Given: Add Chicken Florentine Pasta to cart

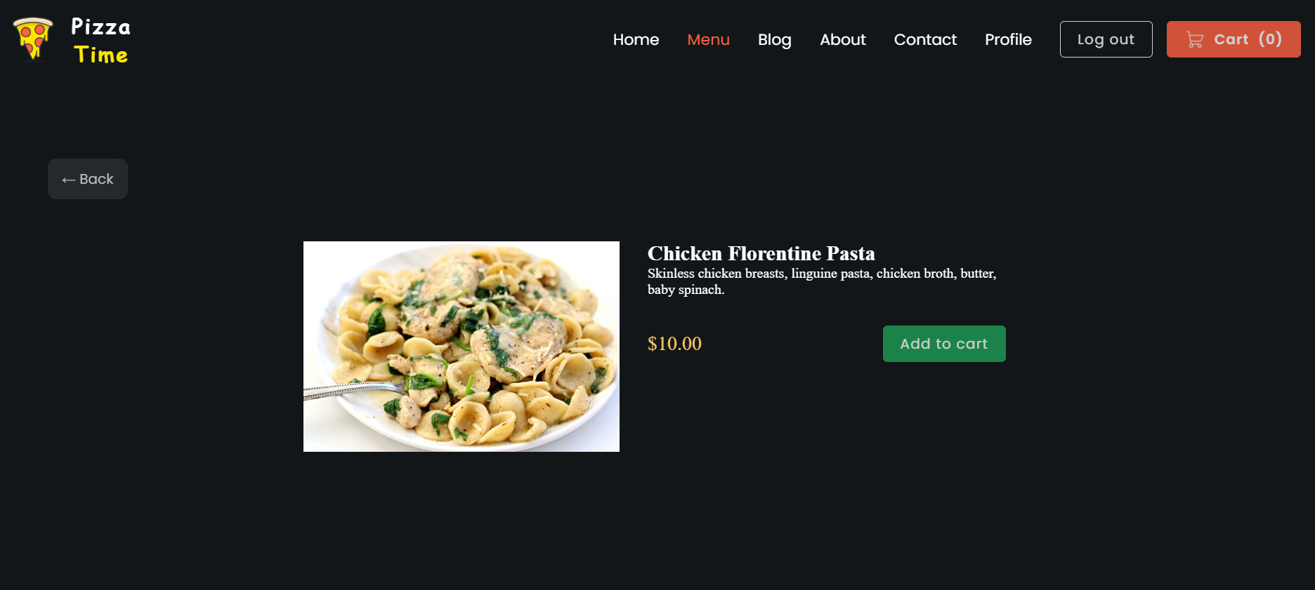Looking at the screenshot, I should [944, 344].
